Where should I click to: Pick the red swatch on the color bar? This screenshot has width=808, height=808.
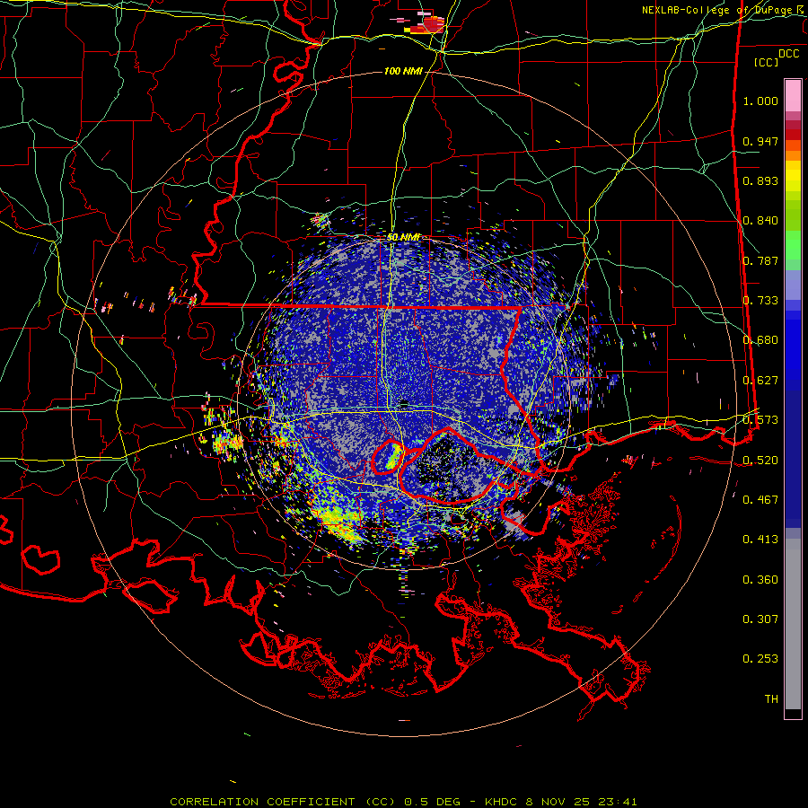pos(793,135)
